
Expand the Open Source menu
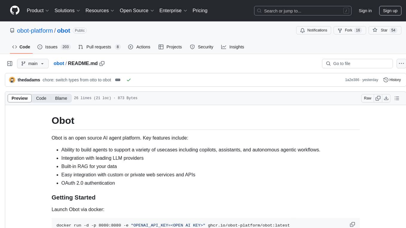pos(137,10)
